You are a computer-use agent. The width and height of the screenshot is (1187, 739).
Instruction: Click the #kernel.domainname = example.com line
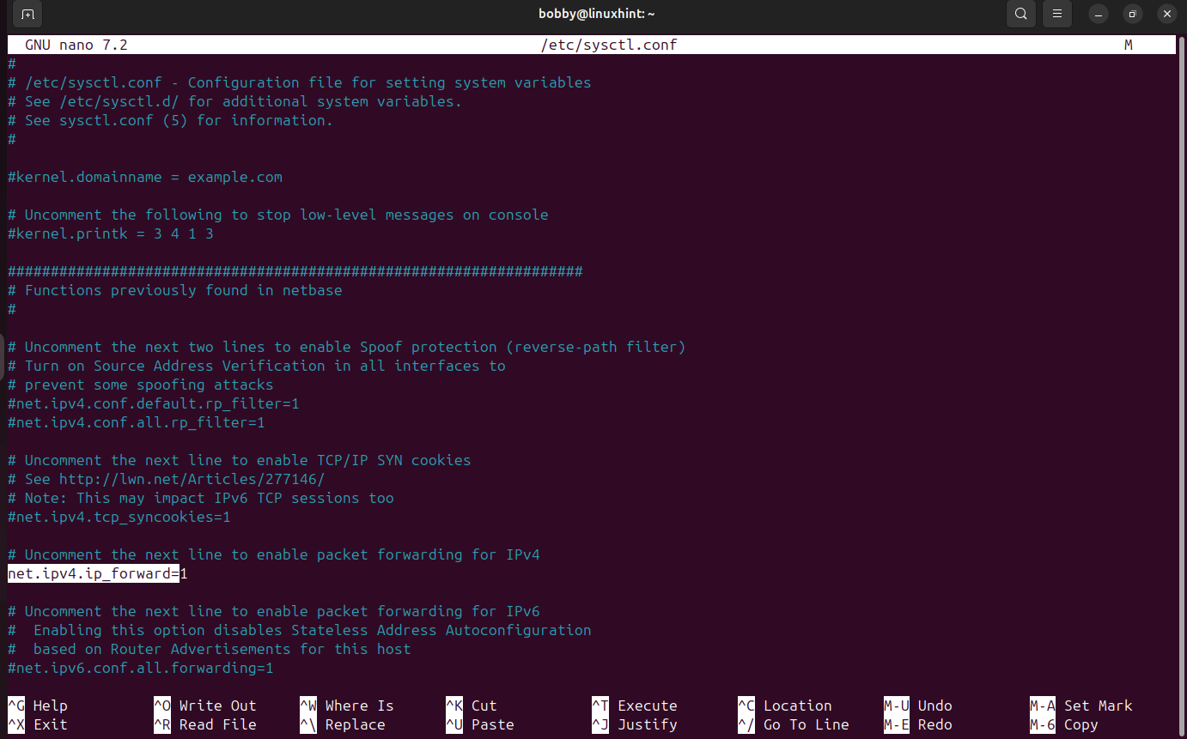pyautogui.click(x=145, y=177)
